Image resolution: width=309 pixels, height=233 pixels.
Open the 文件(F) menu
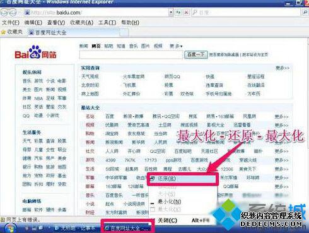tap(10, 23)
